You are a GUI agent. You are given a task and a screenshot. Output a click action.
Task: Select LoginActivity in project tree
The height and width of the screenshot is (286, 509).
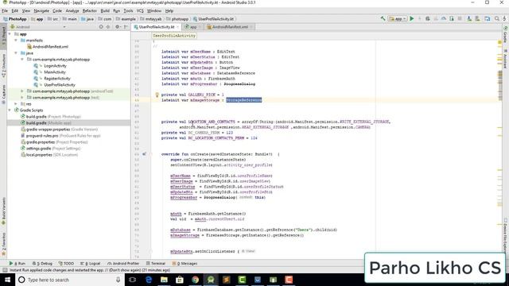click(55, 66)
